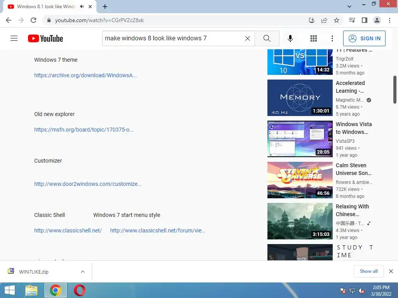Open 'Accelerated Learning' video title
This screenshot has height=298, width=398.
[350, 87]
